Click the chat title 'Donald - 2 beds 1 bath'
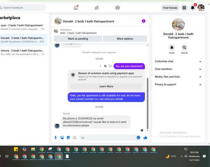Image resolution: width=210 pixels, height=167 pixels. pos(89,21)
